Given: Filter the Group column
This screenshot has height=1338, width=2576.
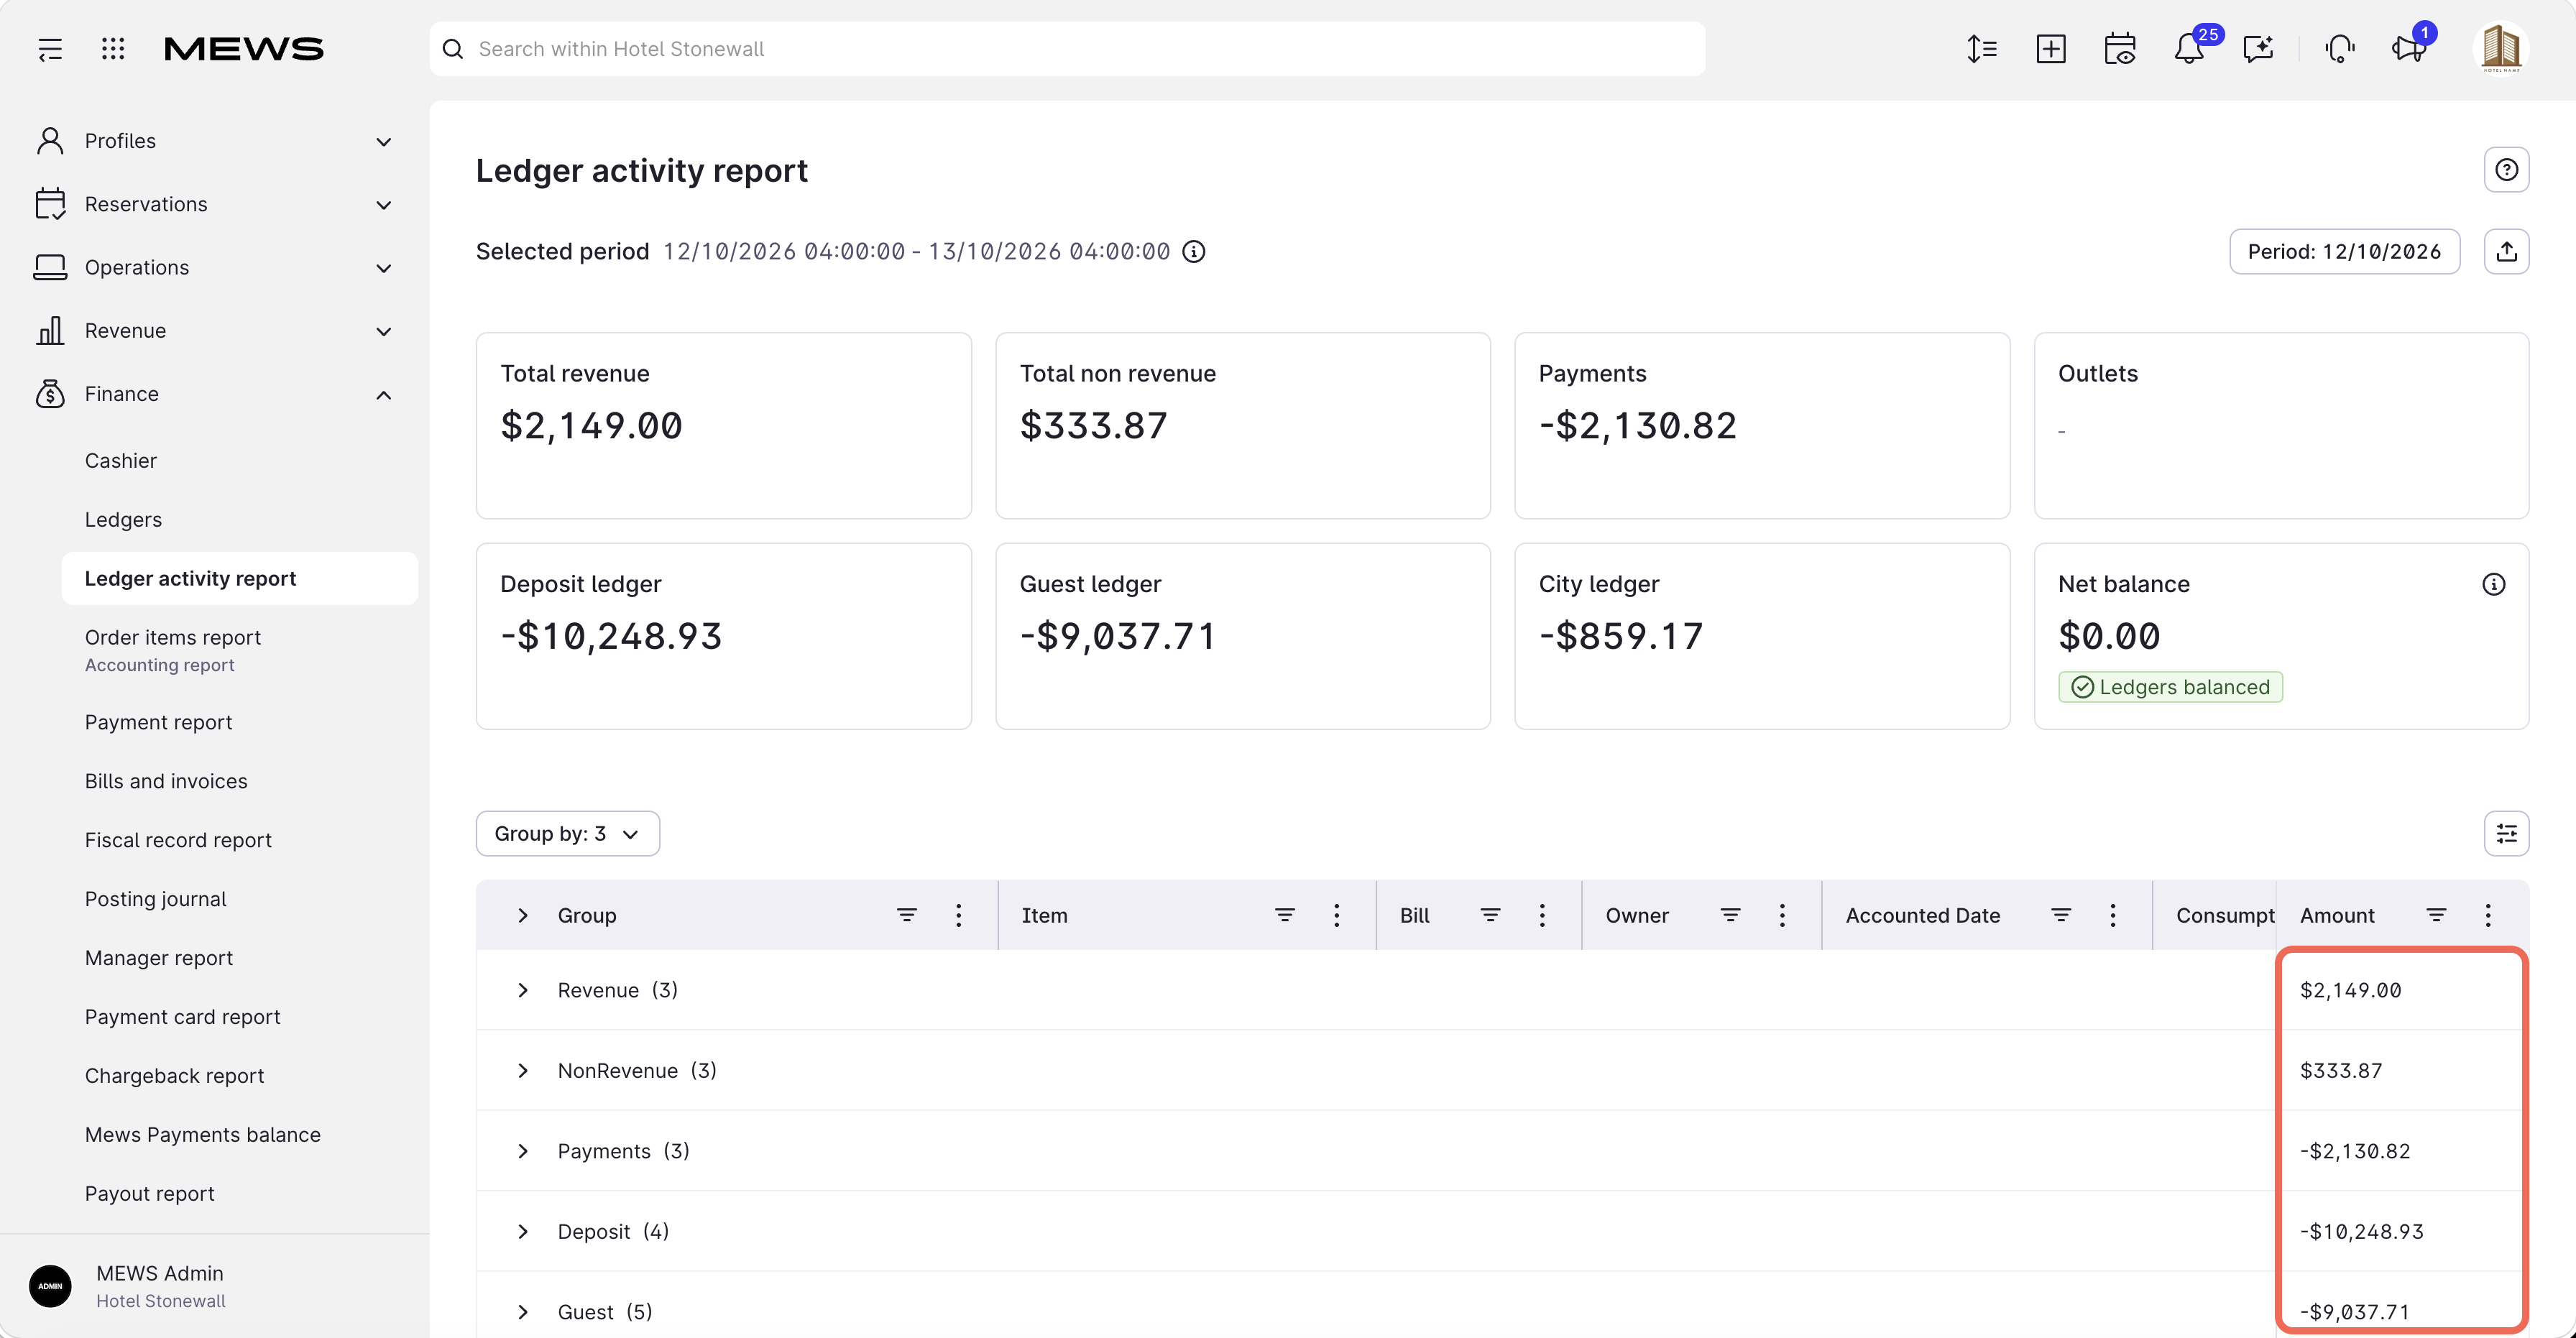Looking at the screenshot, I should (x=907, y=915).
